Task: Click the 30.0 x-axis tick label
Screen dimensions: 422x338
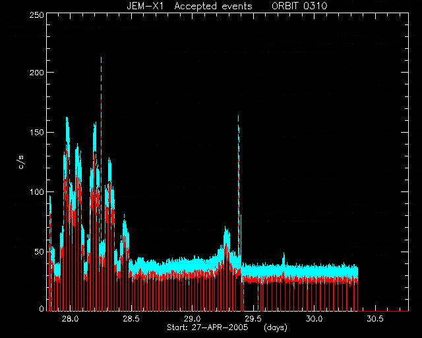Action: pyautogui.click(x=314, y=319)
